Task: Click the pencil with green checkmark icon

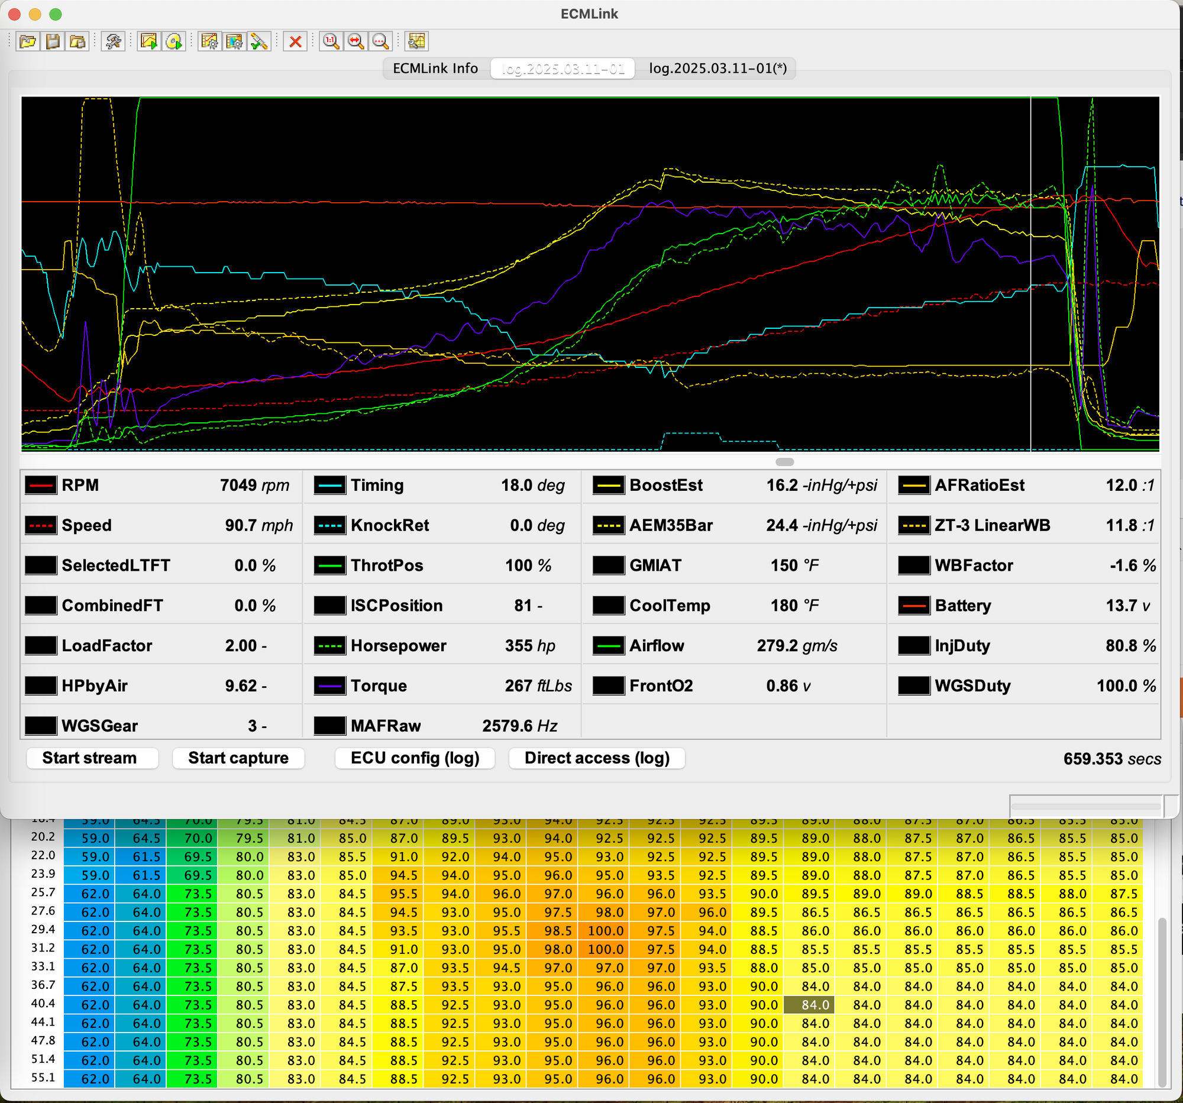Action: pyautogui.click(x=259, y=41)
